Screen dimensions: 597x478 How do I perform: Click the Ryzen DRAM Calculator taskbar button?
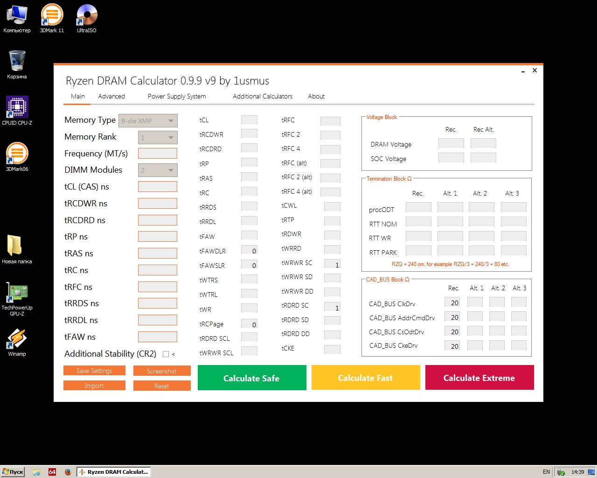pyautogui.click(x=114, y=472)
